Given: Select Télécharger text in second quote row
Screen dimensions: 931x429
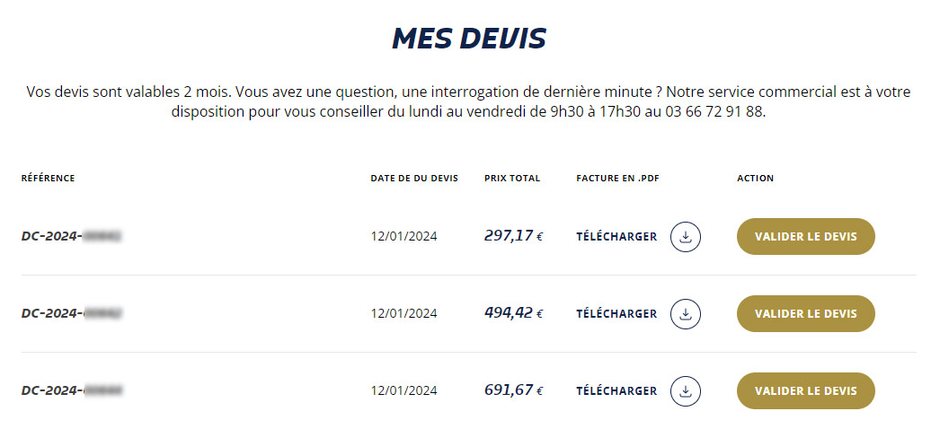Looking at the screenshot, I should point(616,314).
